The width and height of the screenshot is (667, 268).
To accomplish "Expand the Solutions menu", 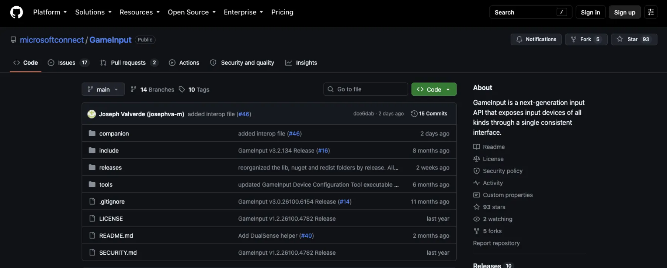I will tap(93, 12).
